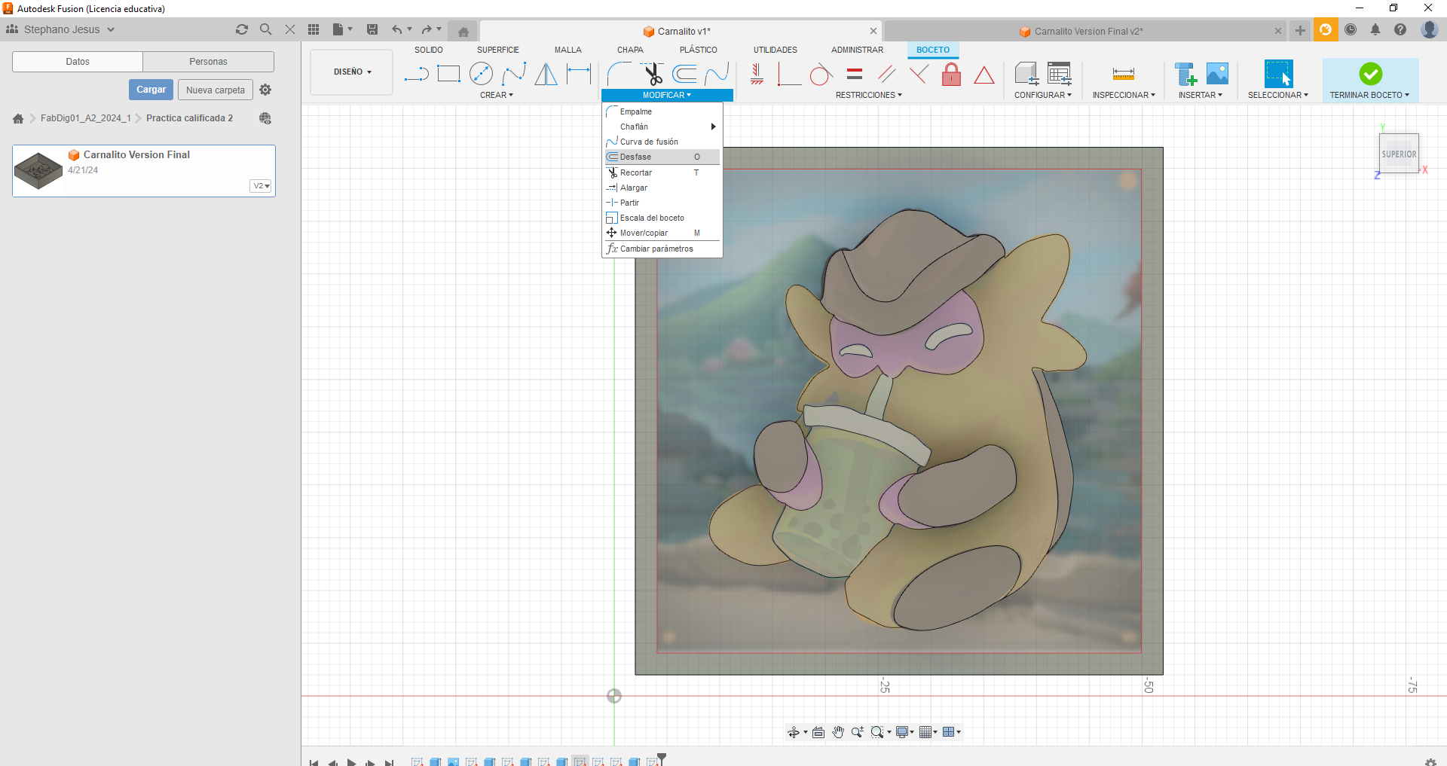
Task: Click the Insert canvas image icon
Action: tap(1217, 74)
